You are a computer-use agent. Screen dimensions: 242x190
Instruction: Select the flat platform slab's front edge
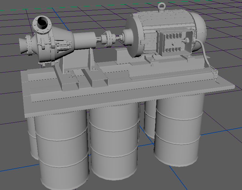point(130,102)
